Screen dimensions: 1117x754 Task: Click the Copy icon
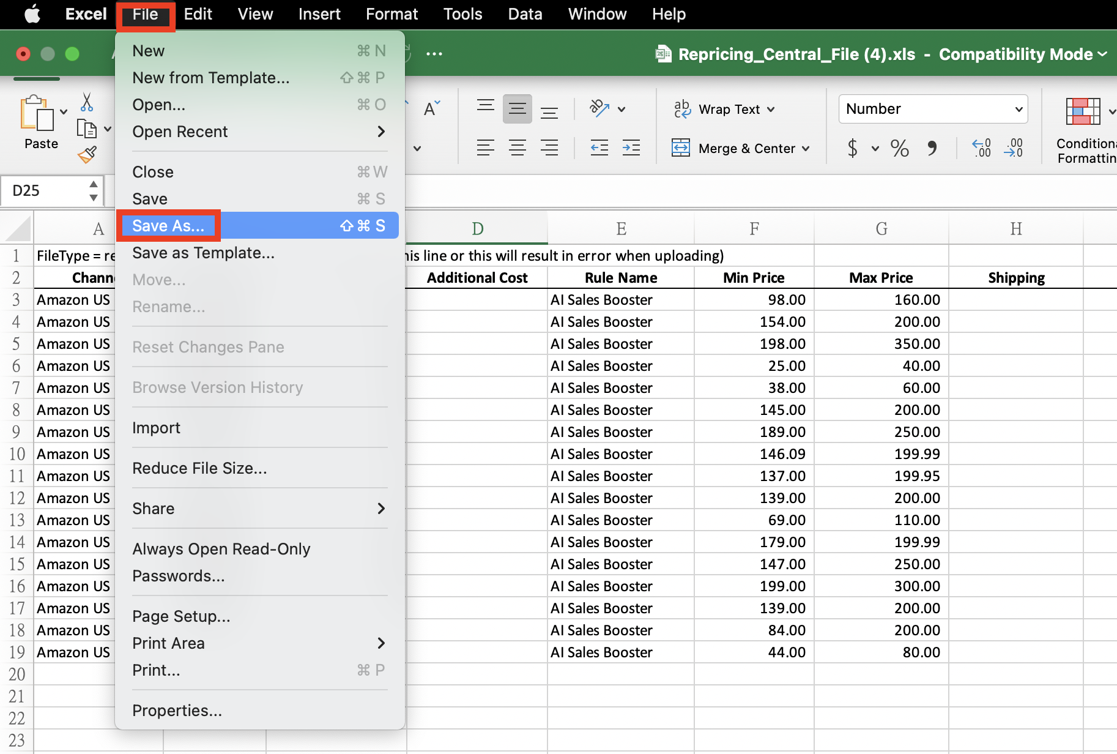(x=87, y=129)
